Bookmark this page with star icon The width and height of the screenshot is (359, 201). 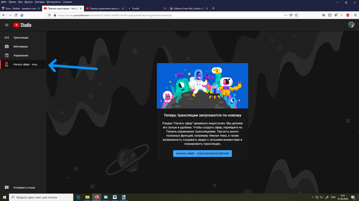[296, 15]
